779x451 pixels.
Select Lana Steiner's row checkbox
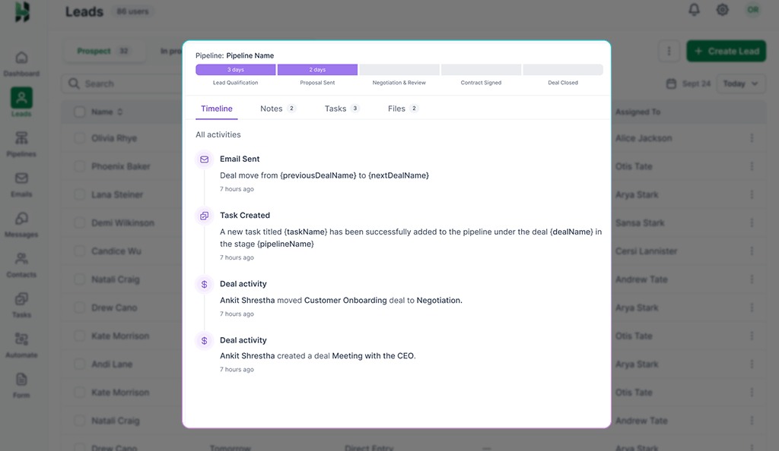(80, 194)
